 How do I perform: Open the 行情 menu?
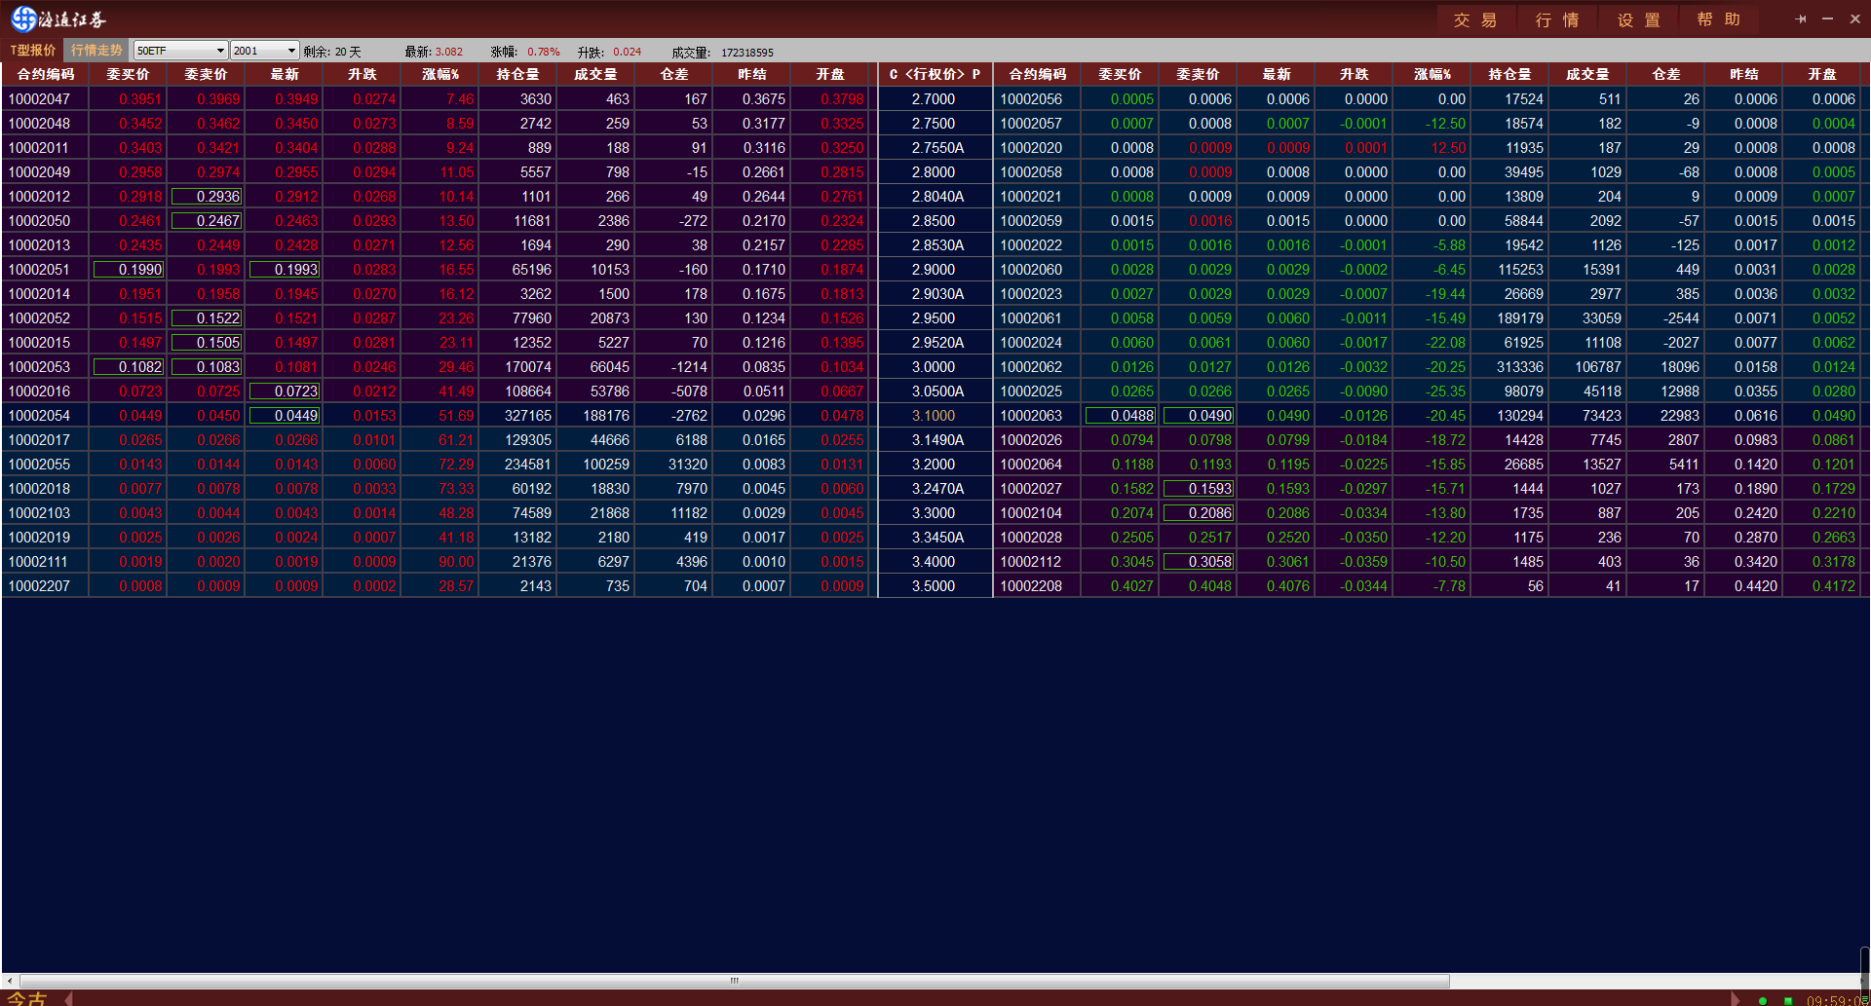pos(1557,19)
